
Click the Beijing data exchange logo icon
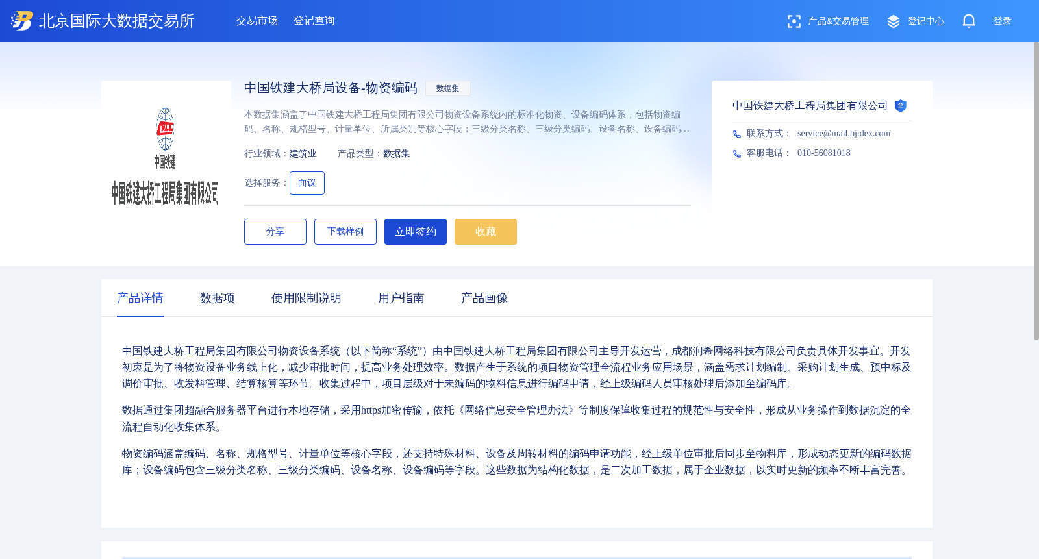(x=22, y=21)
